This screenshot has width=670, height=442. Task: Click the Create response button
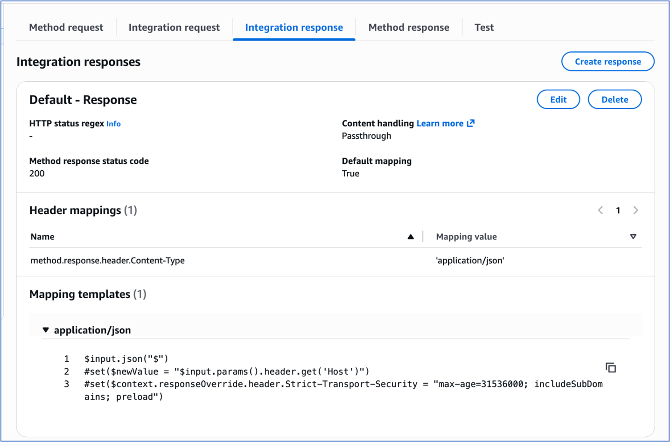point(607,61)
